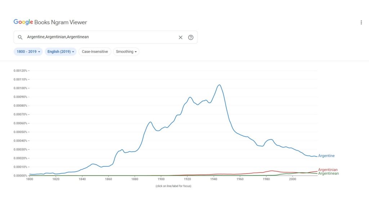Screen dimensions: 369x207
Task: Select the Argentinian legend label
Action: pos(328,170)
